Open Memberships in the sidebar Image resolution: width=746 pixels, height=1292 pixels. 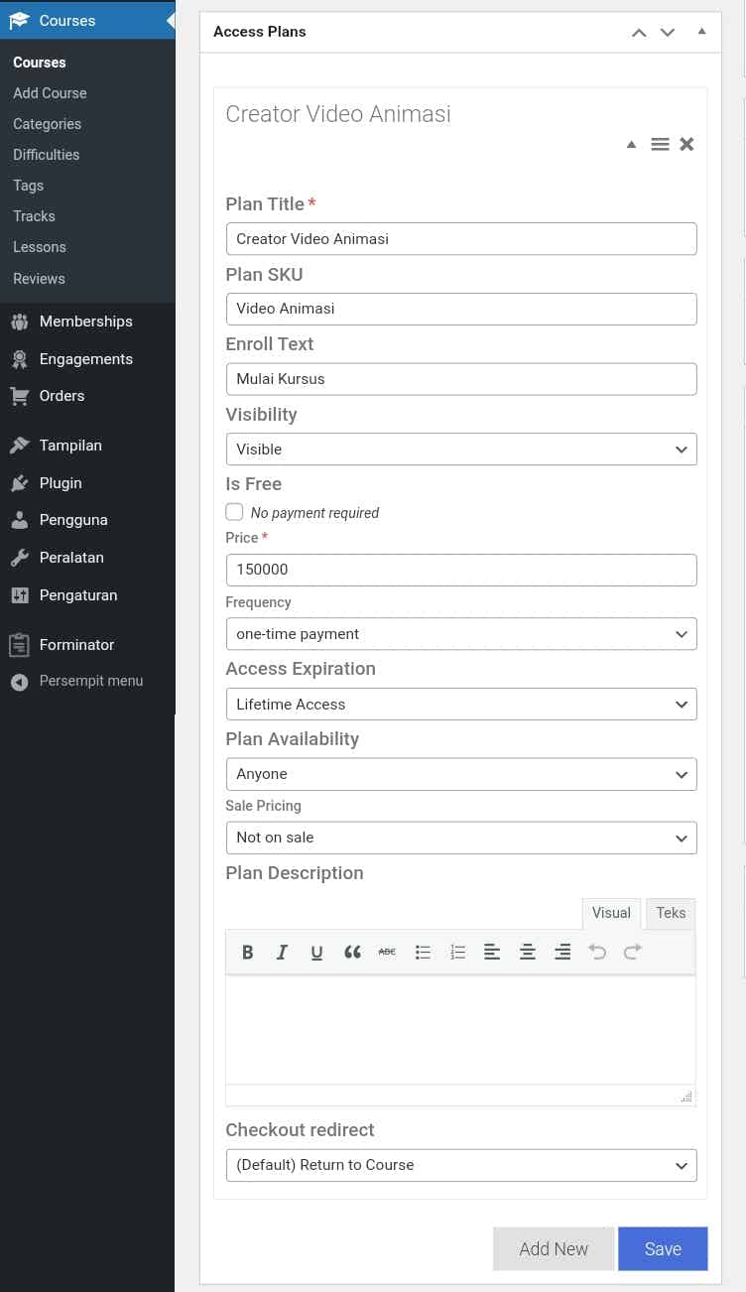(85, 322)
